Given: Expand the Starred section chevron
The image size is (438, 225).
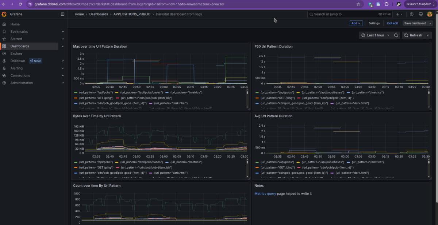Looking at the screenshot, I should click(x=63, y=39).
